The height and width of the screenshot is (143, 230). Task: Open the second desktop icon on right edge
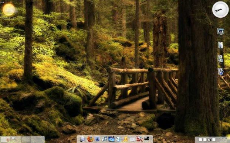tap(220, 45)
